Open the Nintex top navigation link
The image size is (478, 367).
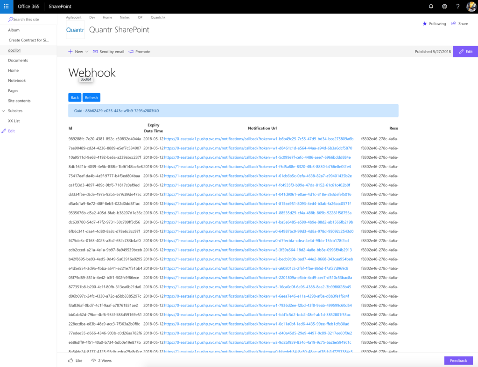[124, 17]
